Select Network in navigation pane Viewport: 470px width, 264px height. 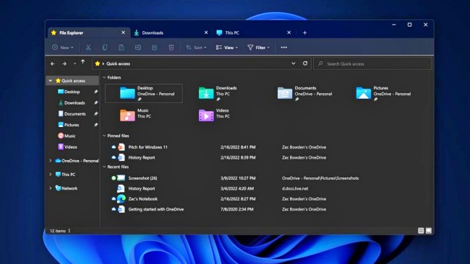point(67,188)
